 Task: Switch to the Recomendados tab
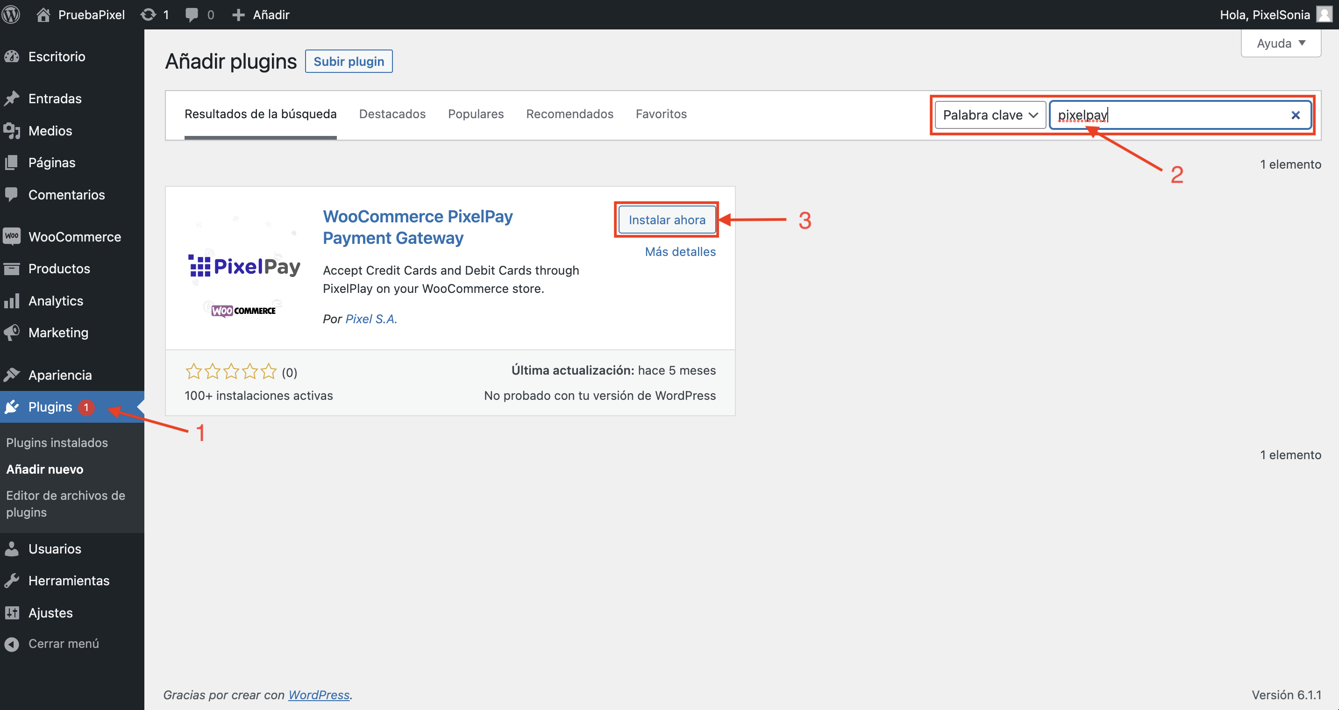pyautogui.click(x=570, y=114)
